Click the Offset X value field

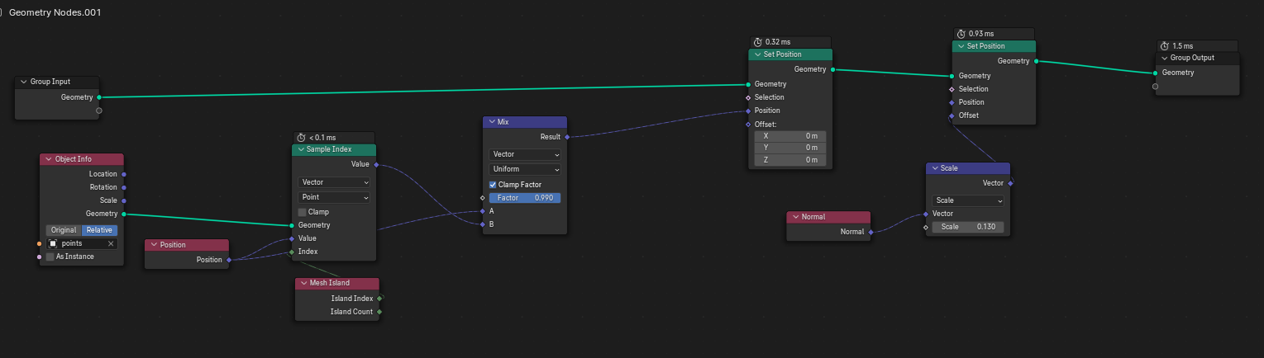pyautogui.click(x=789, y=136)
